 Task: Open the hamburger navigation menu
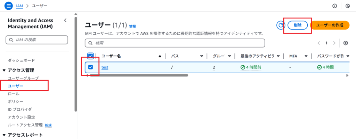tap(9, 6)
